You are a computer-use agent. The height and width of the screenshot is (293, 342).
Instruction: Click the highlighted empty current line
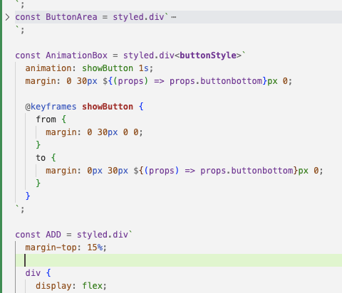pos(179,260)
